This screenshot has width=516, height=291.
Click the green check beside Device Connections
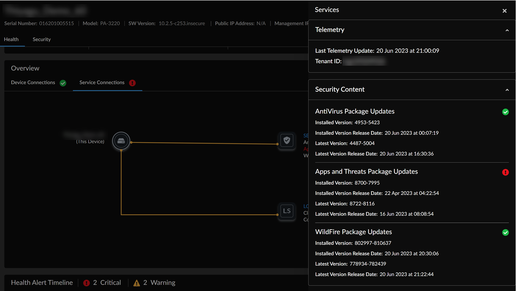pos(63,83)
